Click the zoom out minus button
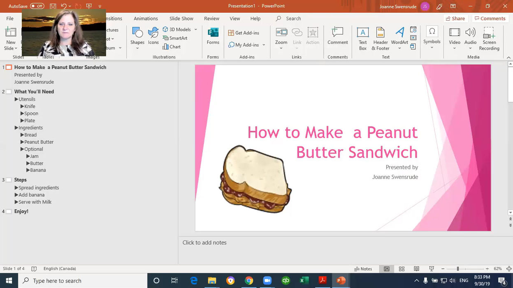513x288 pixels. pyautogui.click(x=443, y=269)
